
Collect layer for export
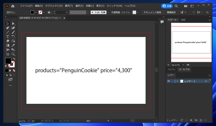[182, 120]
